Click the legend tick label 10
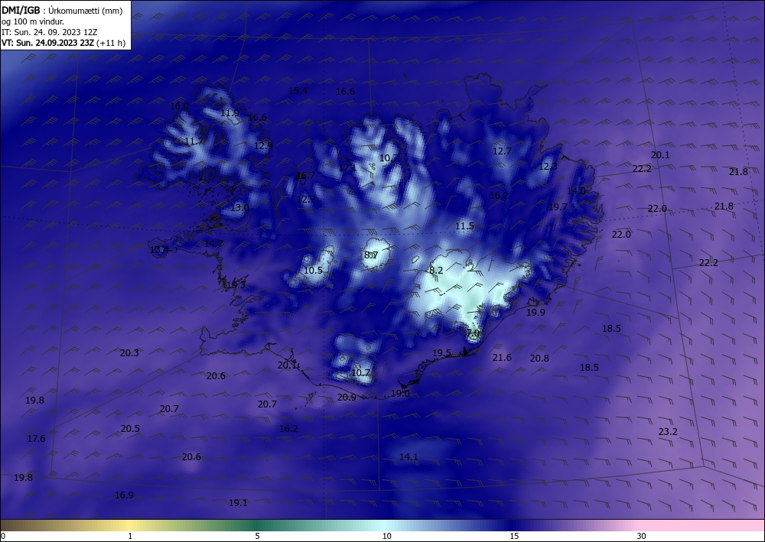Image resolution: width=765 pixels, height=542 pixels. [386, 536]
